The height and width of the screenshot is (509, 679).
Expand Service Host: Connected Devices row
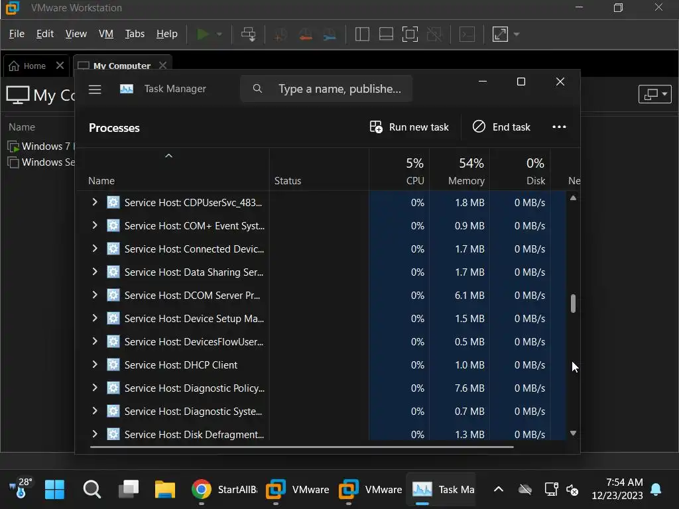pos(95,248)
